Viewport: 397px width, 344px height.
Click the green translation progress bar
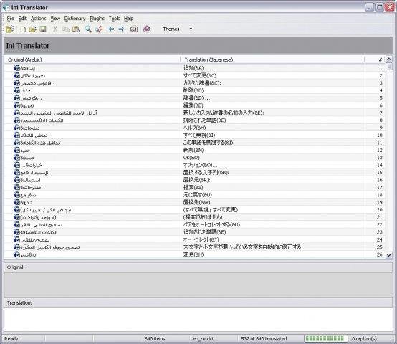pos(326,338)
